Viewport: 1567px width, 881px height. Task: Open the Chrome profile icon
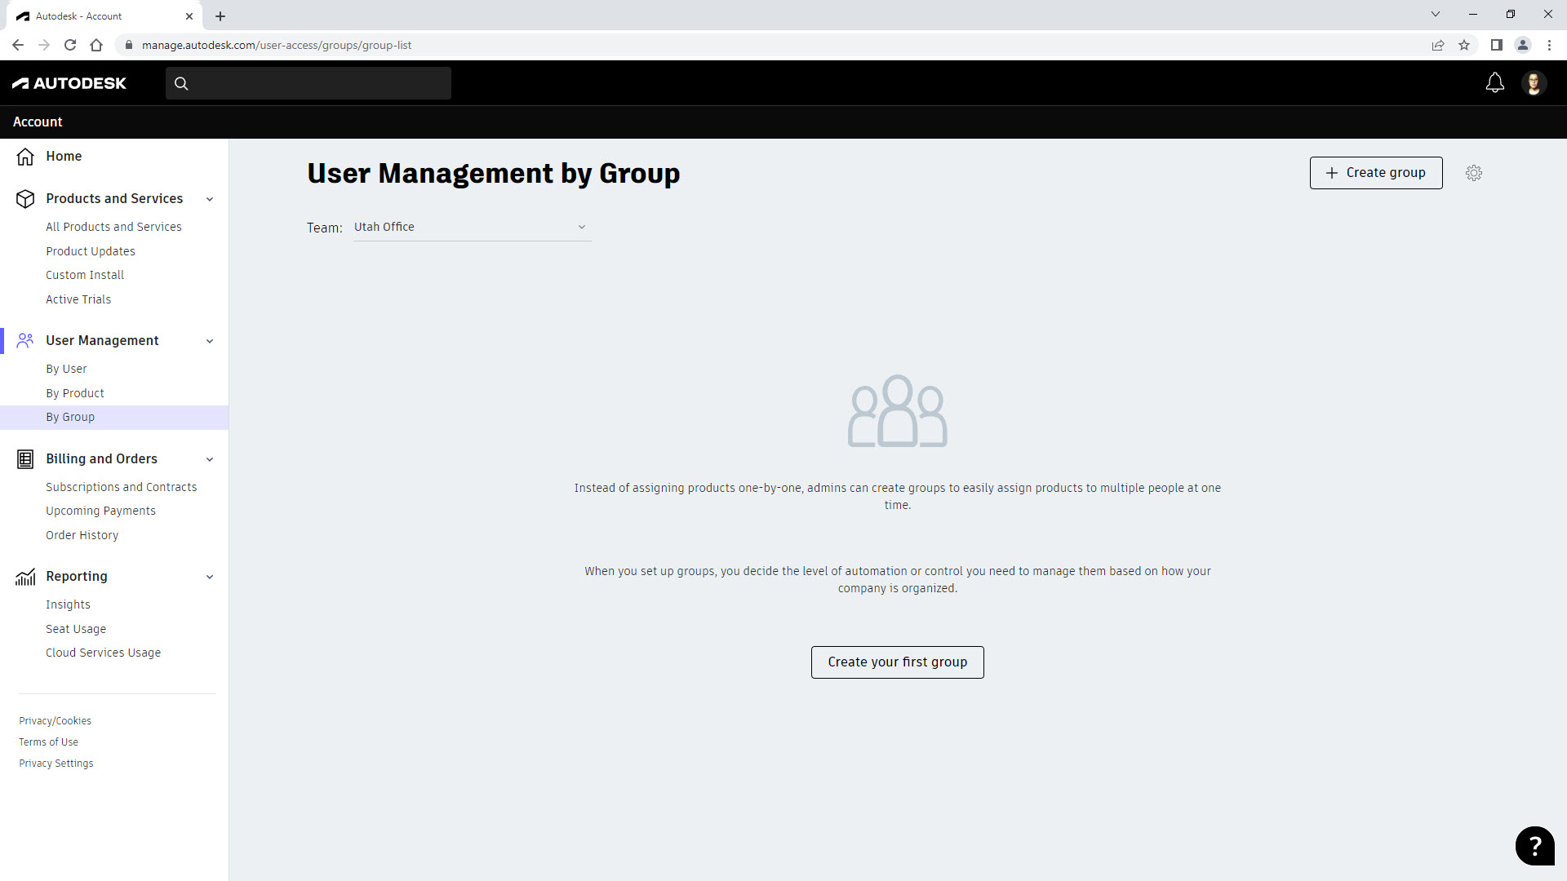(x=1522, y=45)
